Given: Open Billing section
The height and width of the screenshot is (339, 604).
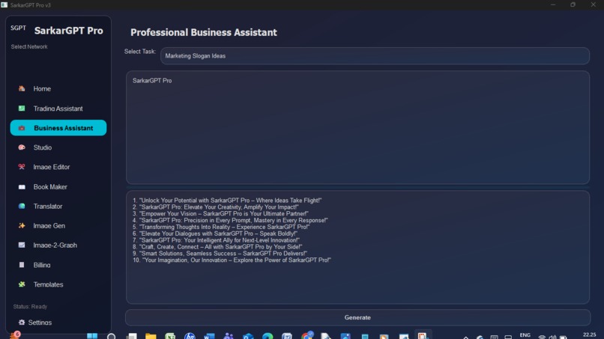Looking at the screenshot, I should click(x=42, y=265).
